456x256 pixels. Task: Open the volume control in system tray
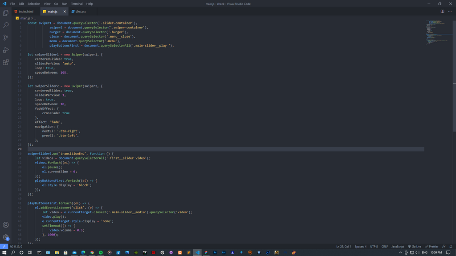[417, 252]
